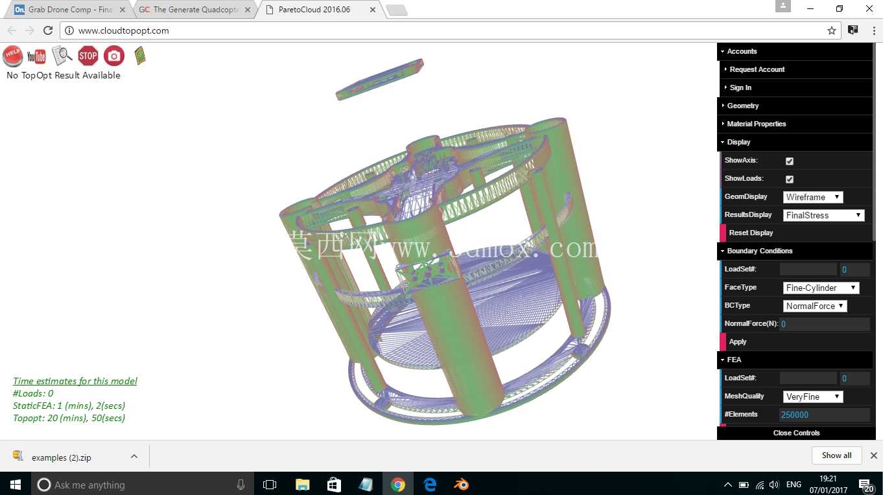Viewport: 883px width, 495px height.
Task: Expand the Request Account item
Action: (x=797, y=69)
